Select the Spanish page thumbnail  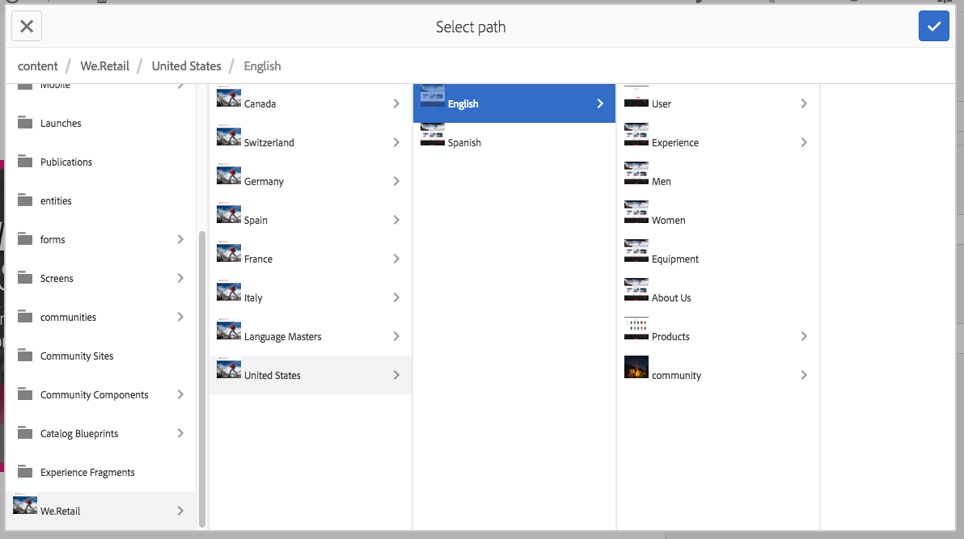click(432, 135)
